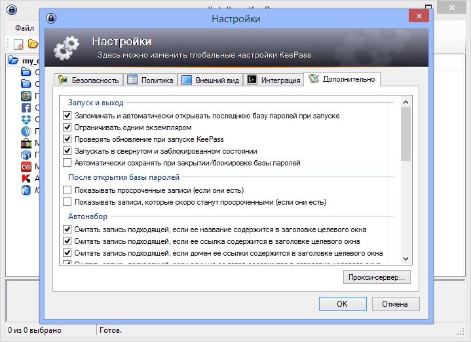This screenshot has width=471, height=342.
Task: Confirm settings with the OK button
Action: coord(343,304)
